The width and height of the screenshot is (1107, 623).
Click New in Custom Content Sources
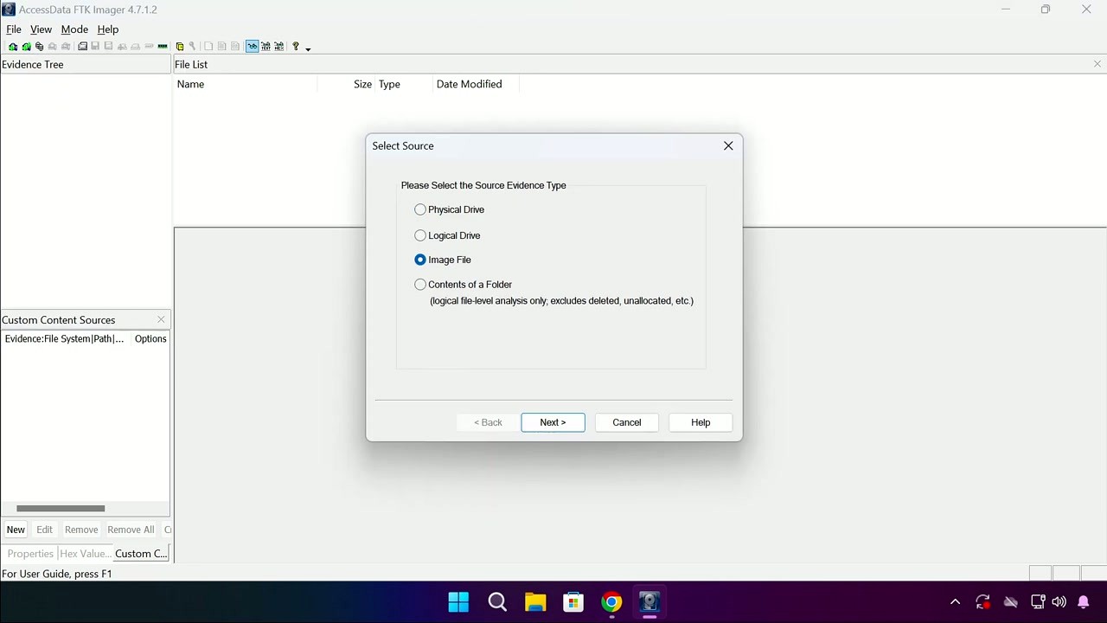point(16,529)
